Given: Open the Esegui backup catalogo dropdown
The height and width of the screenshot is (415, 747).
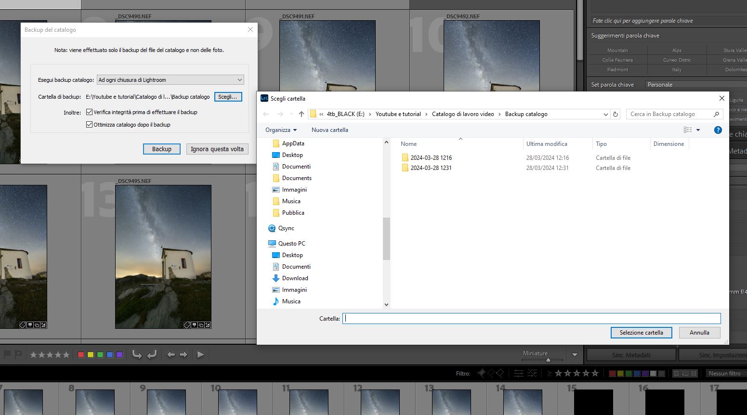Looking at the screenshot, I should click(x=170, y=80).
